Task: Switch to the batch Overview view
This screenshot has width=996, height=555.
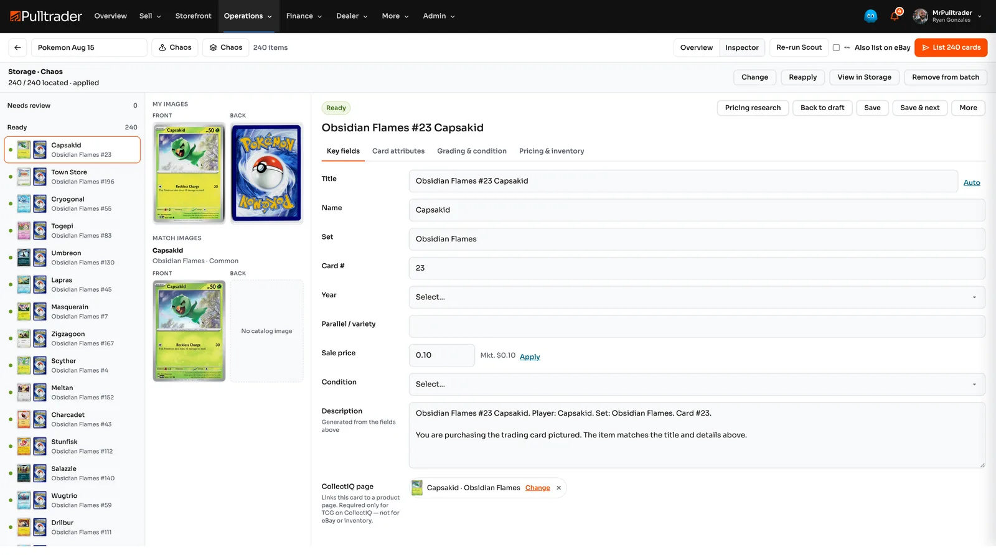Action: 697,47
